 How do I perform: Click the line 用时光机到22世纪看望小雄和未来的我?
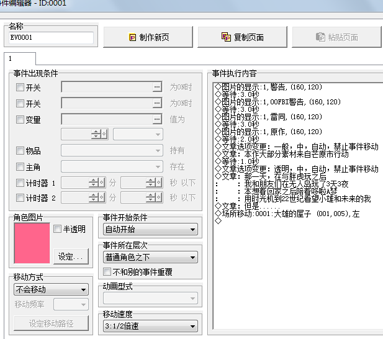click(307, 199)
